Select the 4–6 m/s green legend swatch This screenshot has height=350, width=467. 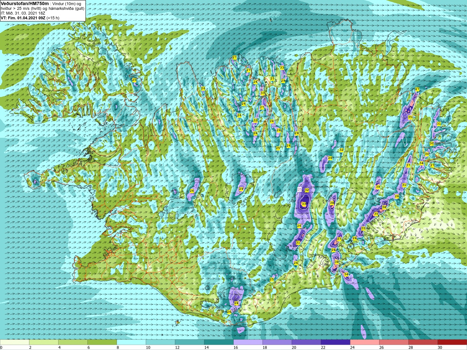pos(73,342)
